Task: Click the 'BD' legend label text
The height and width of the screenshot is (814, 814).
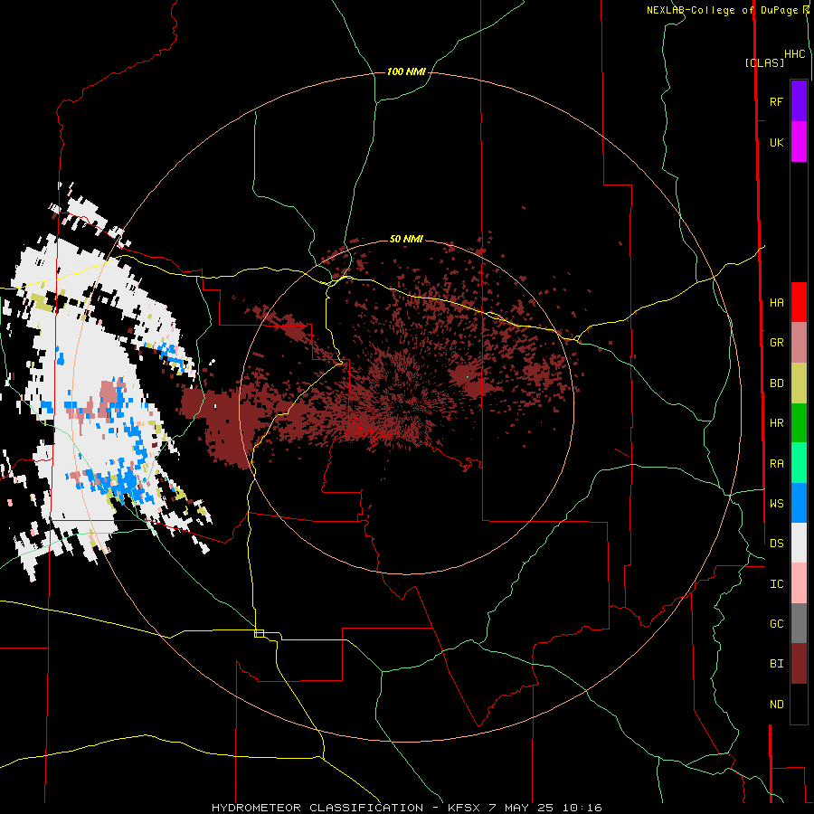Action: pyautogui.click(x=776, y=383)
